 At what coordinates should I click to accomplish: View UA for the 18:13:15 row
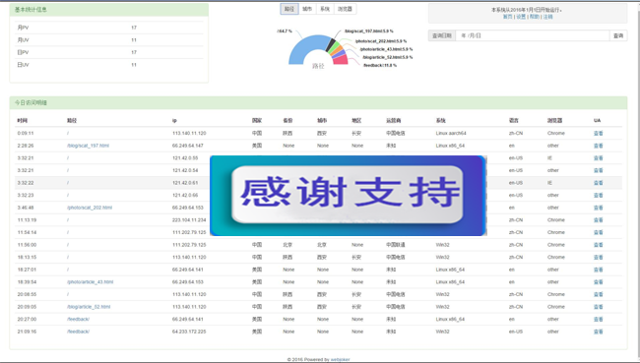[598, 258]
